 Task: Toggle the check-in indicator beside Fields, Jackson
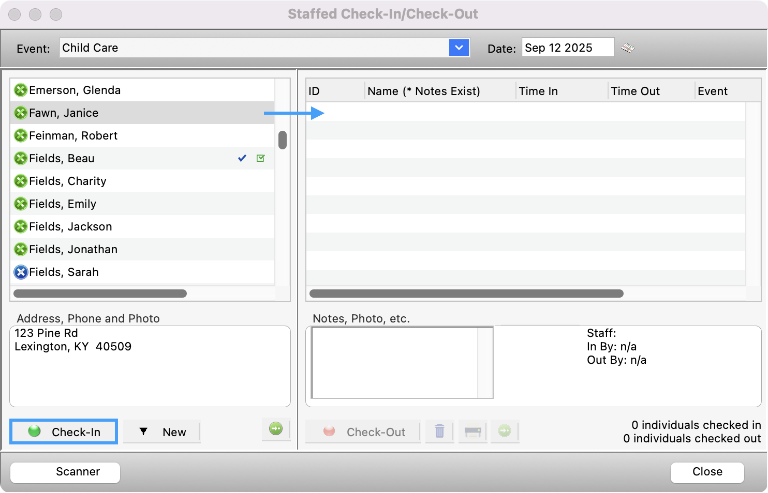point(21,226)
